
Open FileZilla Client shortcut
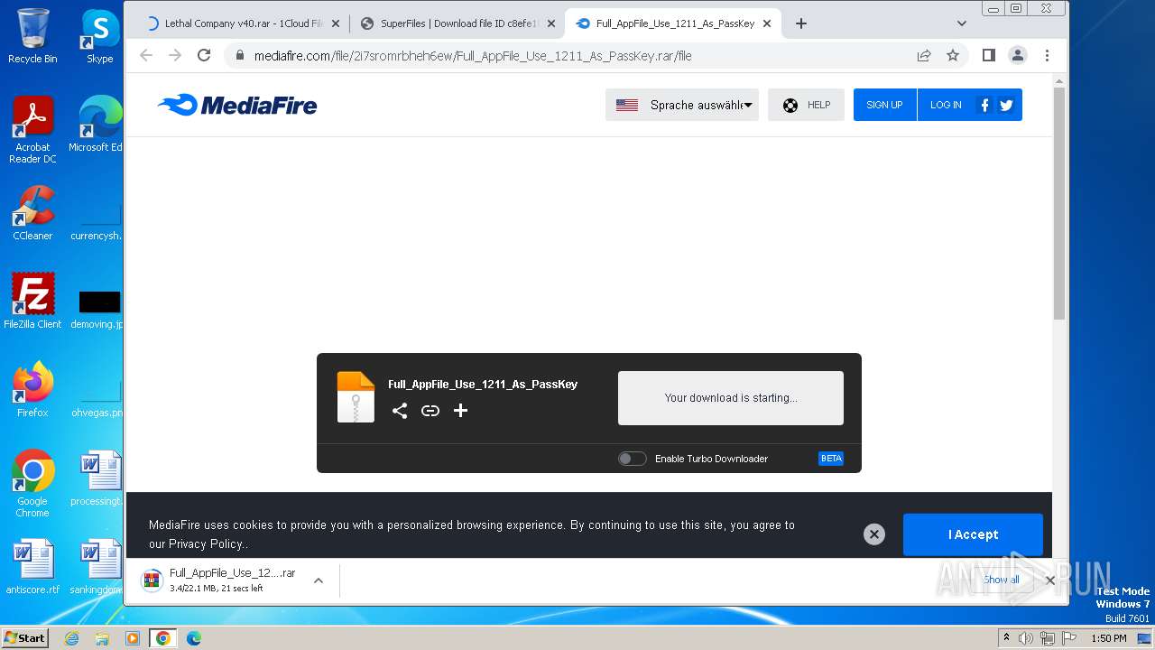32,302
